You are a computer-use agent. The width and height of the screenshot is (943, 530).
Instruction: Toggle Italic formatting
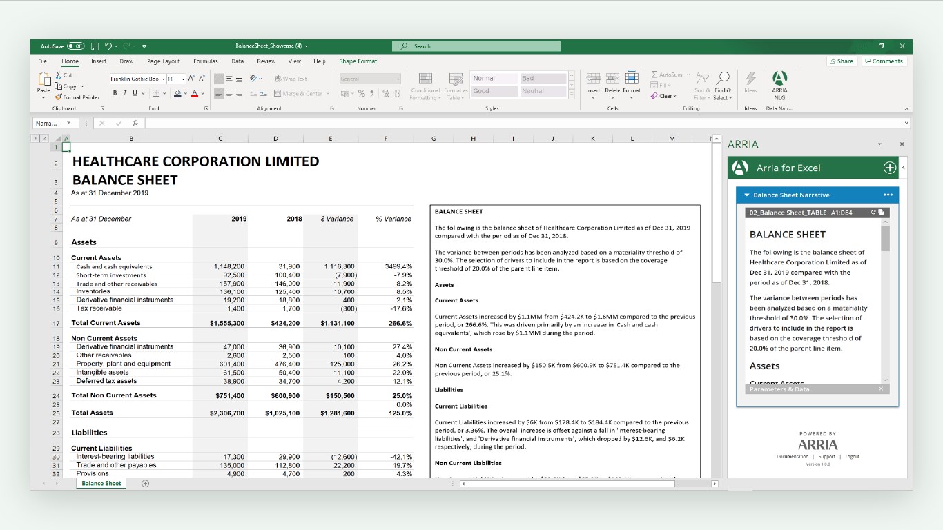click(x=124, y=93)
